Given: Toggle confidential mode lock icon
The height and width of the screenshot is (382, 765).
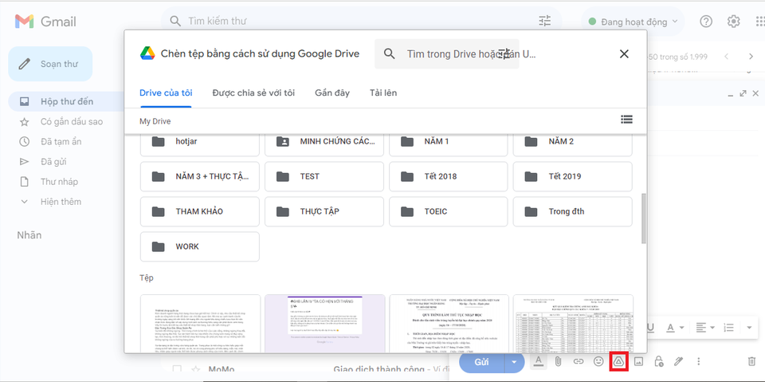Looking at the screenshot, I should 658,361.
